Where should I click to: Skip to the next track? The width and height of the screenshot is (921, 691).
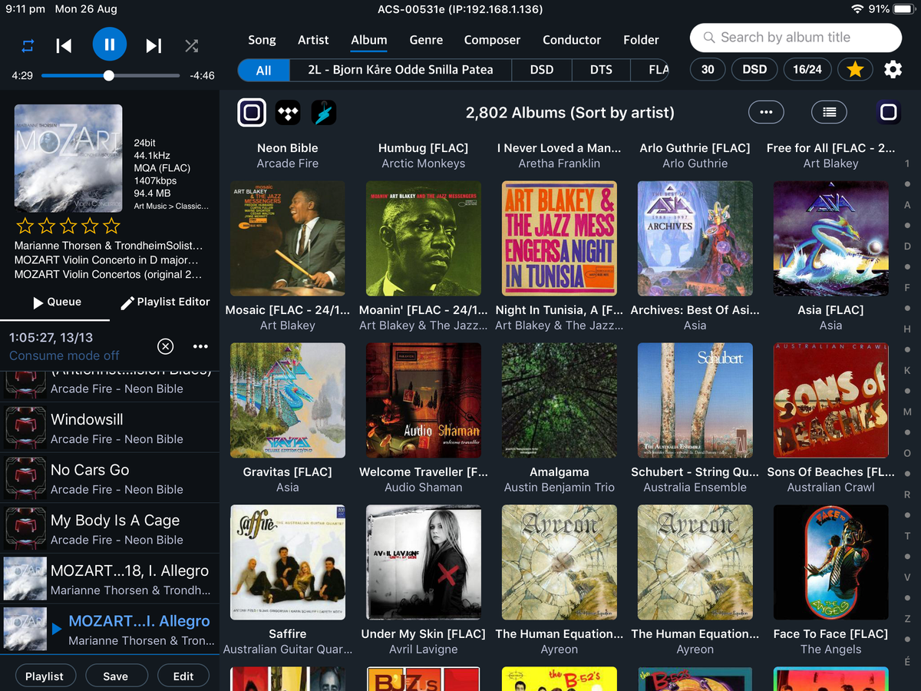[x=153, y=45]
